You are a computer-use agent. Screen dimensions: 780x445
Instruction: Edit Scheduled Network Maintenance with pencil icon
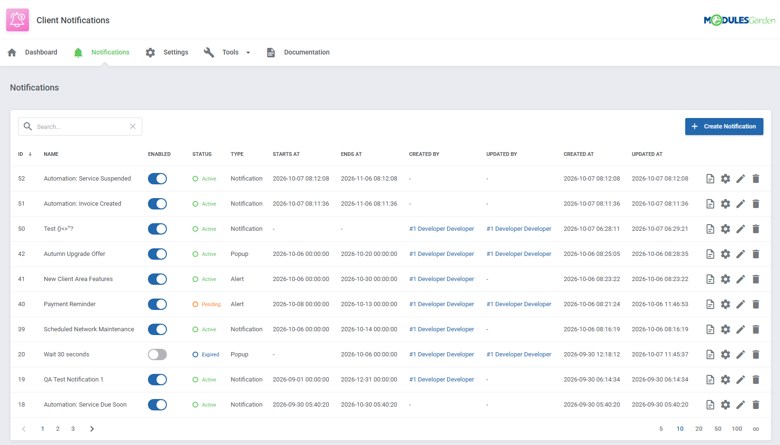click(741, 329)
